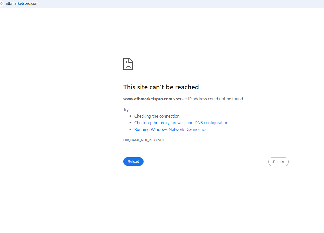This screenshot has height=233, width=324.
Task: Open the proxy, firewall, and DNS configuration link
Action: [x=181, y=123]
